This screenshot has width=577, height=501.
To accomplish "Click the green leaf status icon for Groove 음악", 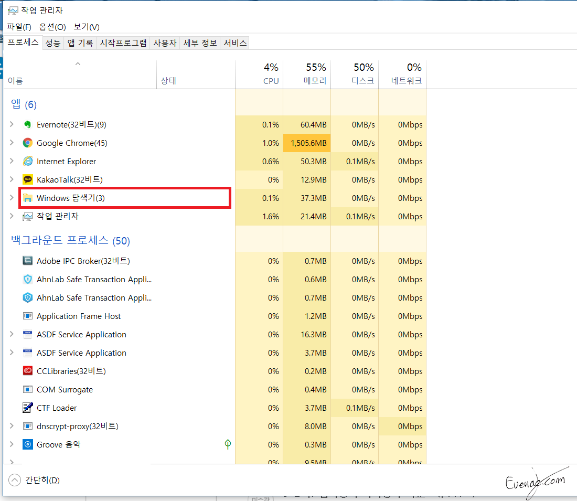I will [x=228, y=444].
